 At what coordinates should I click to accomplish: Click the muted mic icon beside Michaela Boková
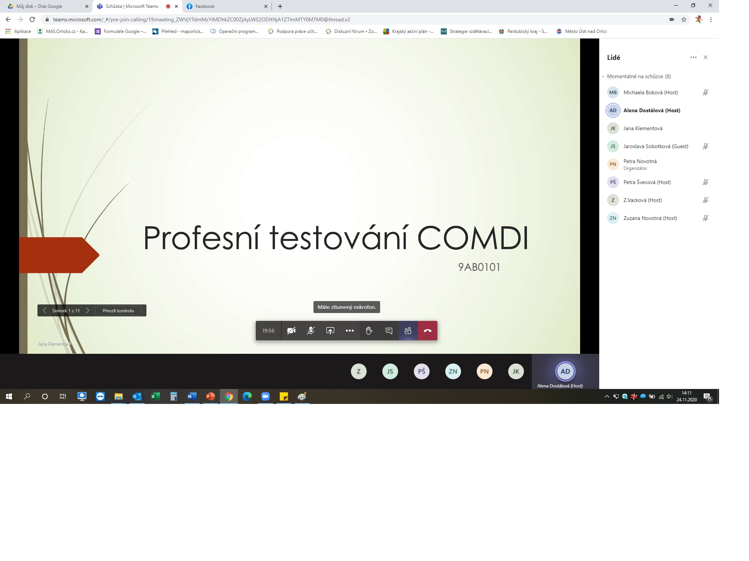[x=705, y=92]
